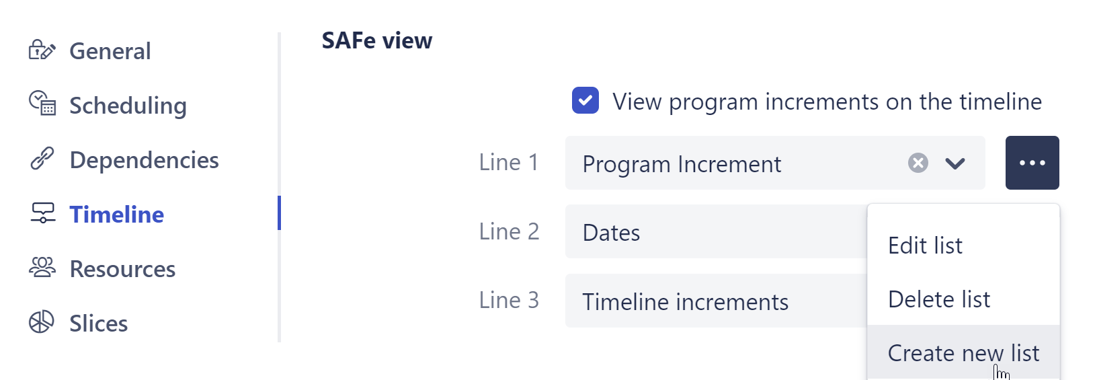The width and height of the screenshot is (1095, 380).
Task: Switch to the Scheduling section
Action: [x=128, y=106]
